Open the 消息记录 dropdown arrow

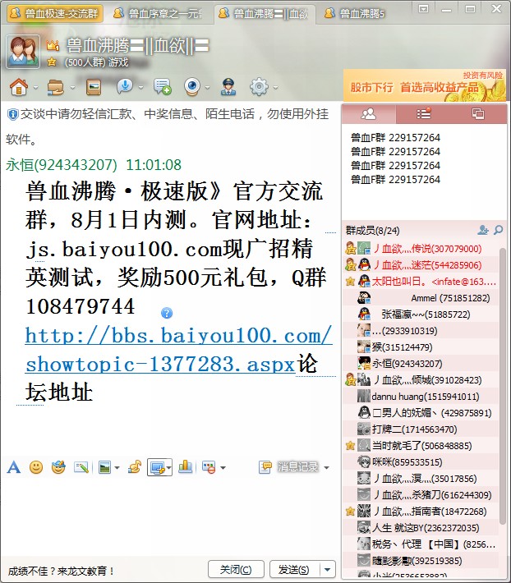click(x=326, y=467)
